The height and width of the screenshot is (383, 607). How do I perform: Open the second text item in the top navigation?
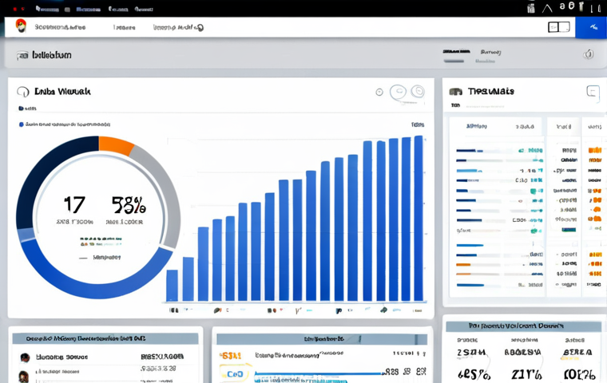[124, 27]
